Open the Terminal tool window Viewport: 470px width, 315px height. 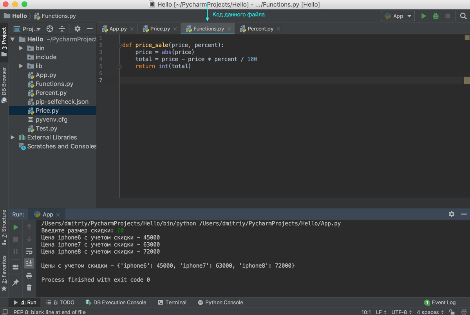172,302
